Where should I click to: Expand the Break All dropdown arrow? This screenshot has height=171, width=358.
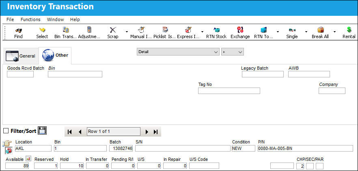(x=334, y=32)
